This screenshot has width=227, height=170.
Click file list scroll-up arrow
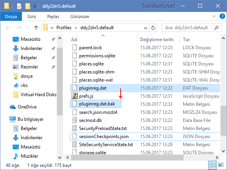(224, 38)
